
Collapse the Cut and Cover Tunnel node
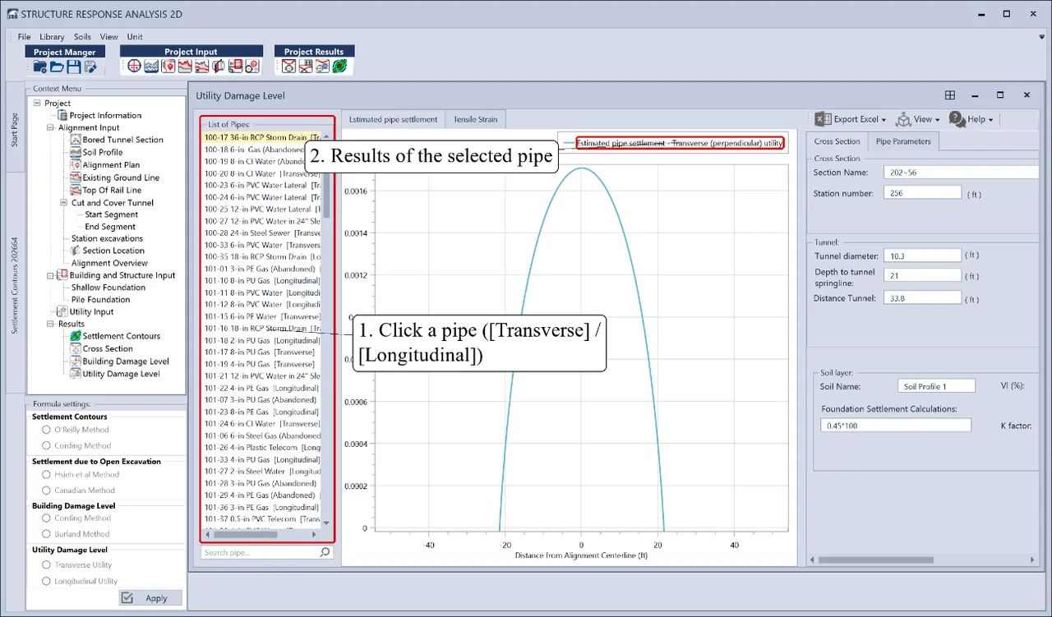pyautogui.click(x=64, y=202)
